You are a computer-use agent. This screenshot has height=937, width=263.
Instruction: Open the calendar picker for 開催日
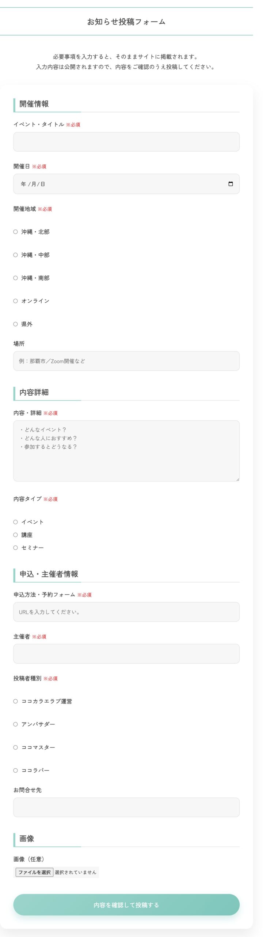point(231,184)
